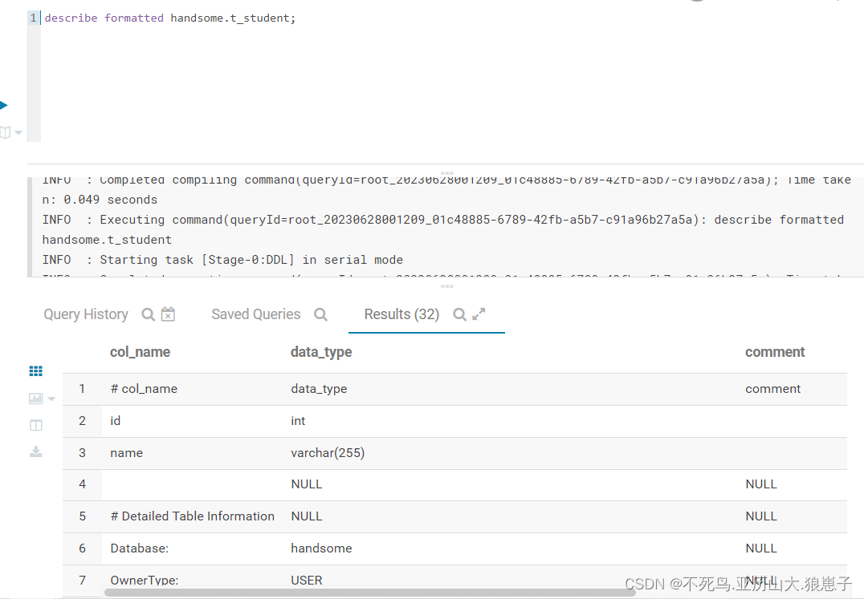Open the Query History tab

[x=85, y=314]
